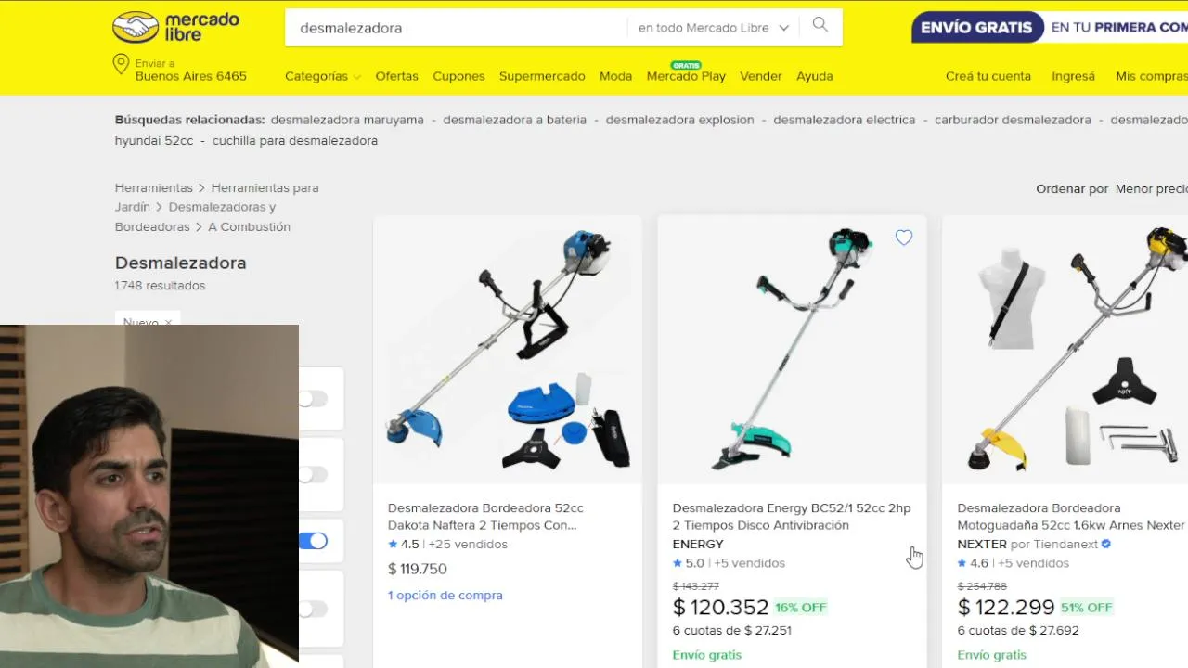Open the 'en todo Mercado Libre' search scope dropdown
The width and height of the screenshot is (1188, 668).
coord(713,28)
